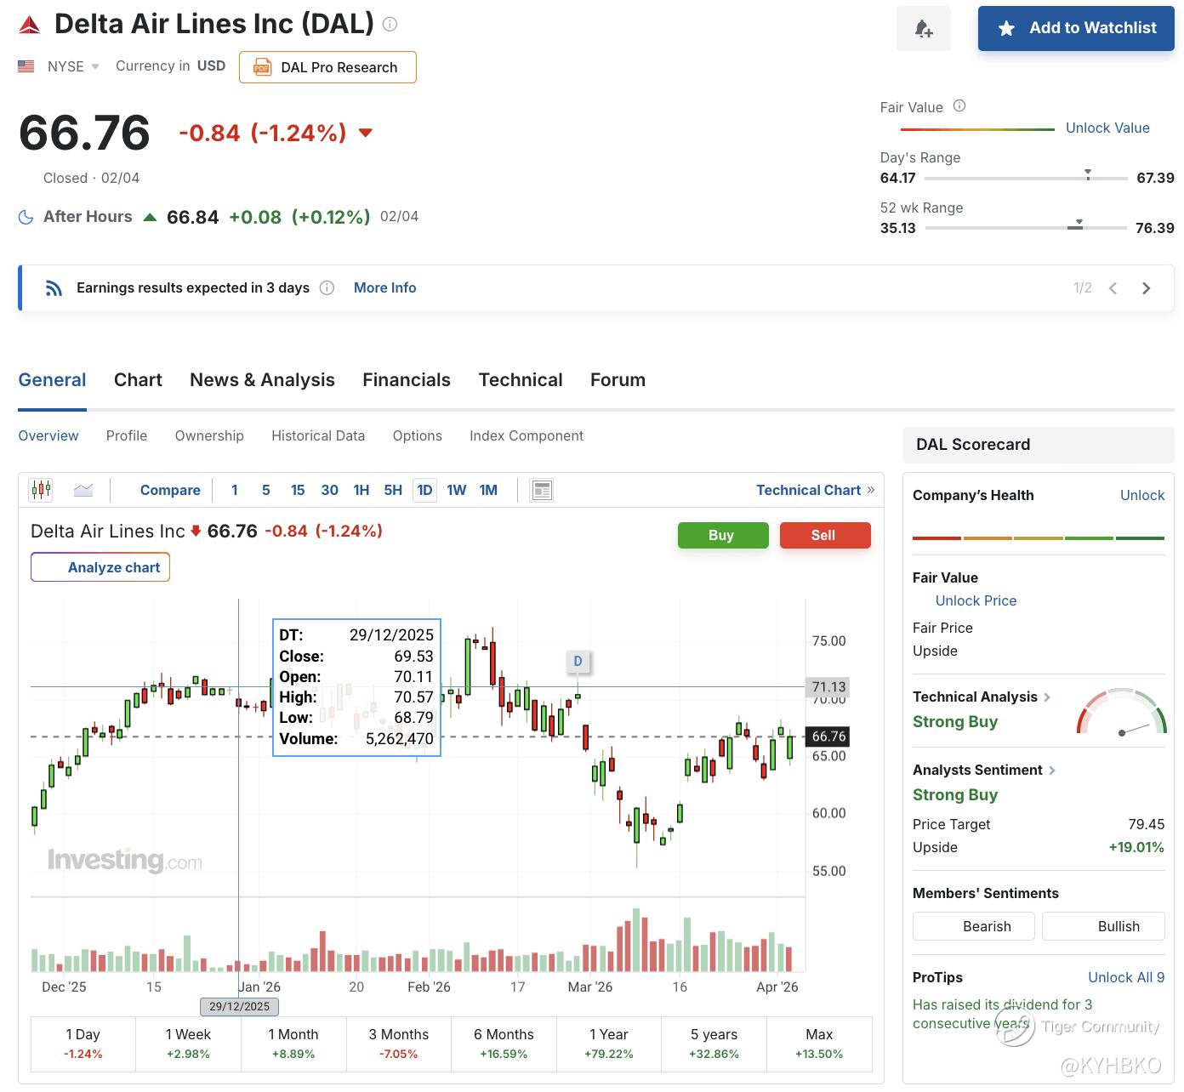Select the 5 minute interval

pyautogui.click(x=266, y=490)
